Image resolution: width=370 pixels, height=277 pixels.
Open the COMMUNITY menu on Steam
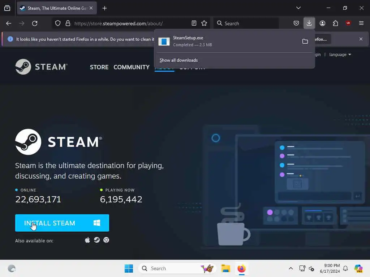click(x=132, y=67)
